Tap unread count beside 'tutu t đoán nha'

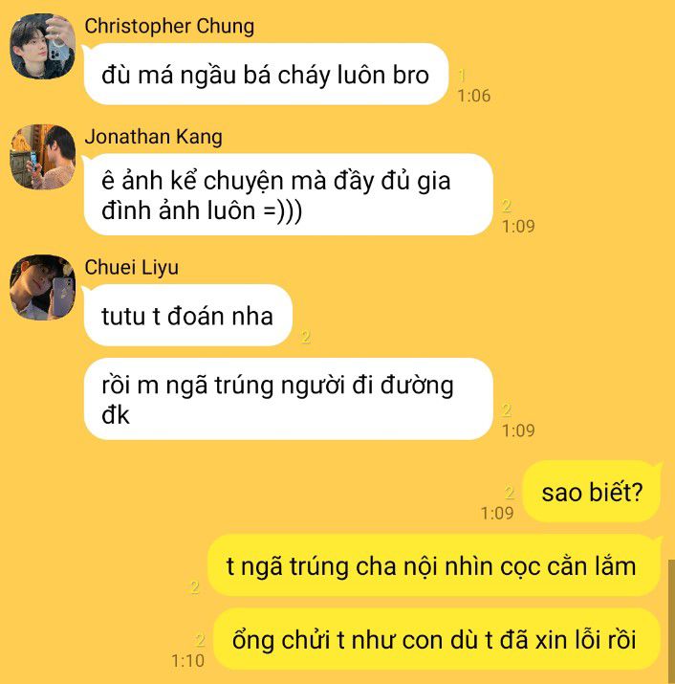[x=306, y=337]
